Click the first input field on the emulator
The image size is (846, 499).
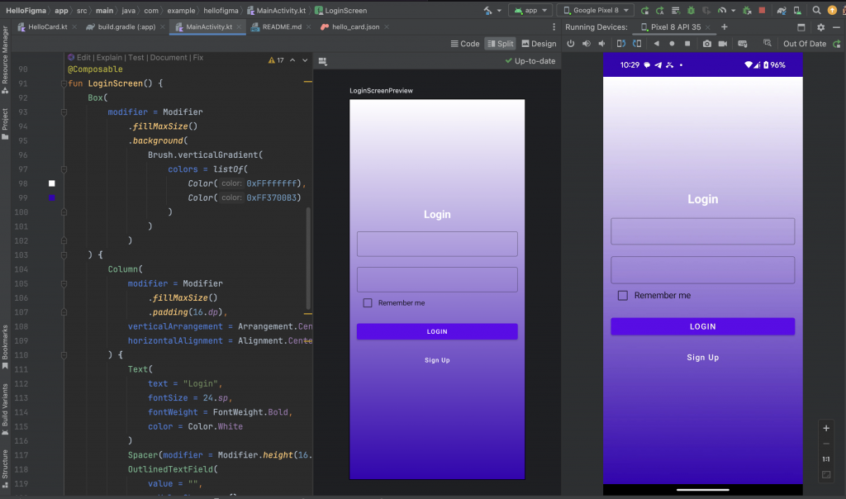pyautogui.click(x=702, y=230)
